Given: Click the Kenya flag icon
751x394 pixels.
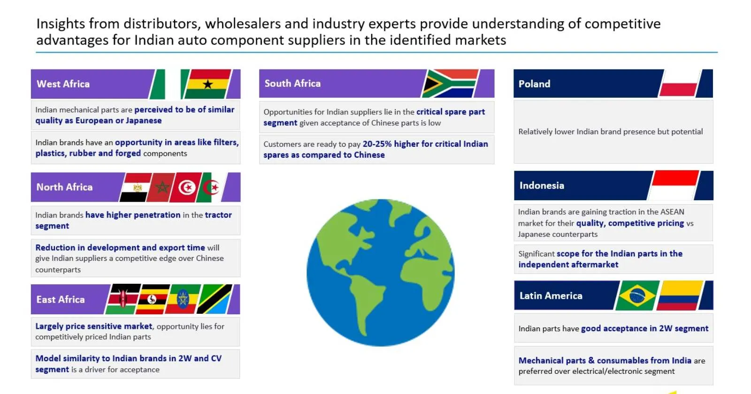Looking at the screenshot, I should point(123,299).
